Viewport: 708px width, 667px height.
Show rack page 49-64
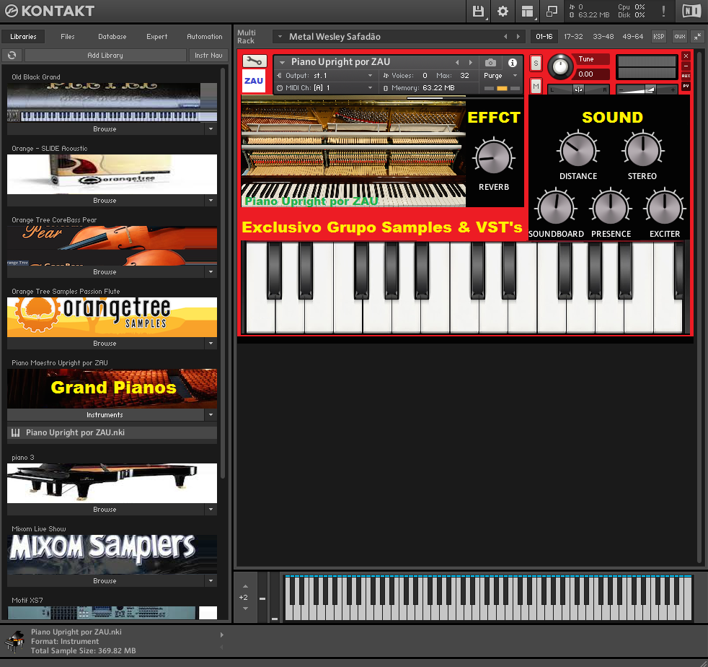(x=632, y=37)
